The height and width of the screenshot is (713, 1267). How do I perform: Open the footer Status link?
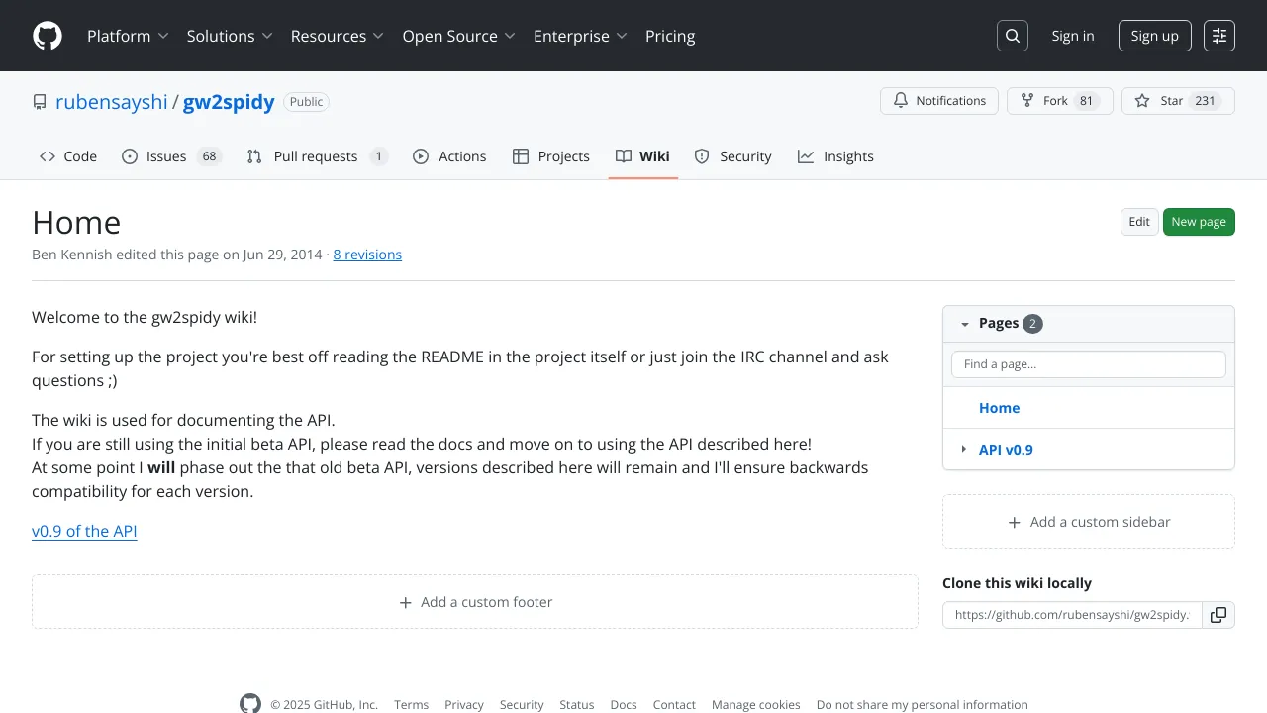click(577, 705)
